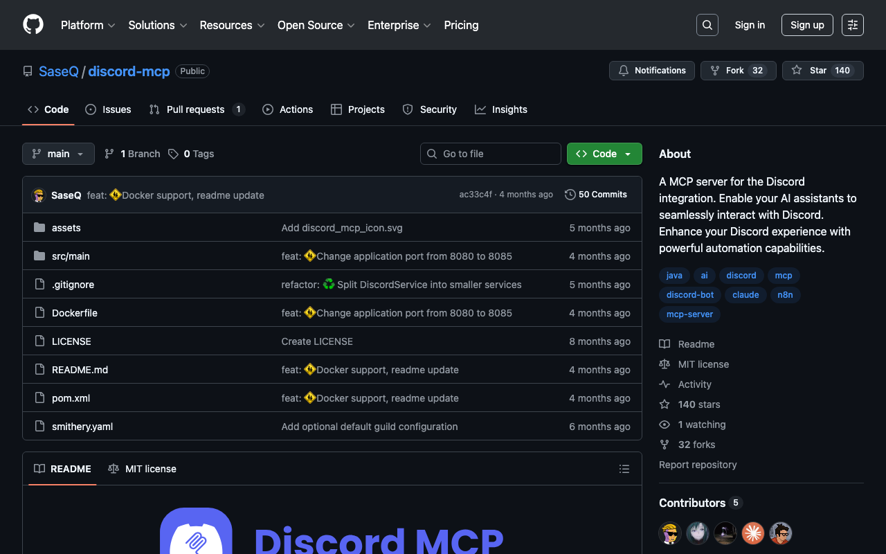Expand the main branch dropdown
Screen dimensions: 886x554
58,154
